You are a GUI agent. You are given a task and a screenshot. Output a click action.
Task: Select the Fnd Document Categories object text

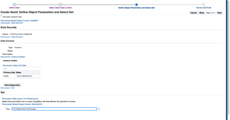point(21,34)
